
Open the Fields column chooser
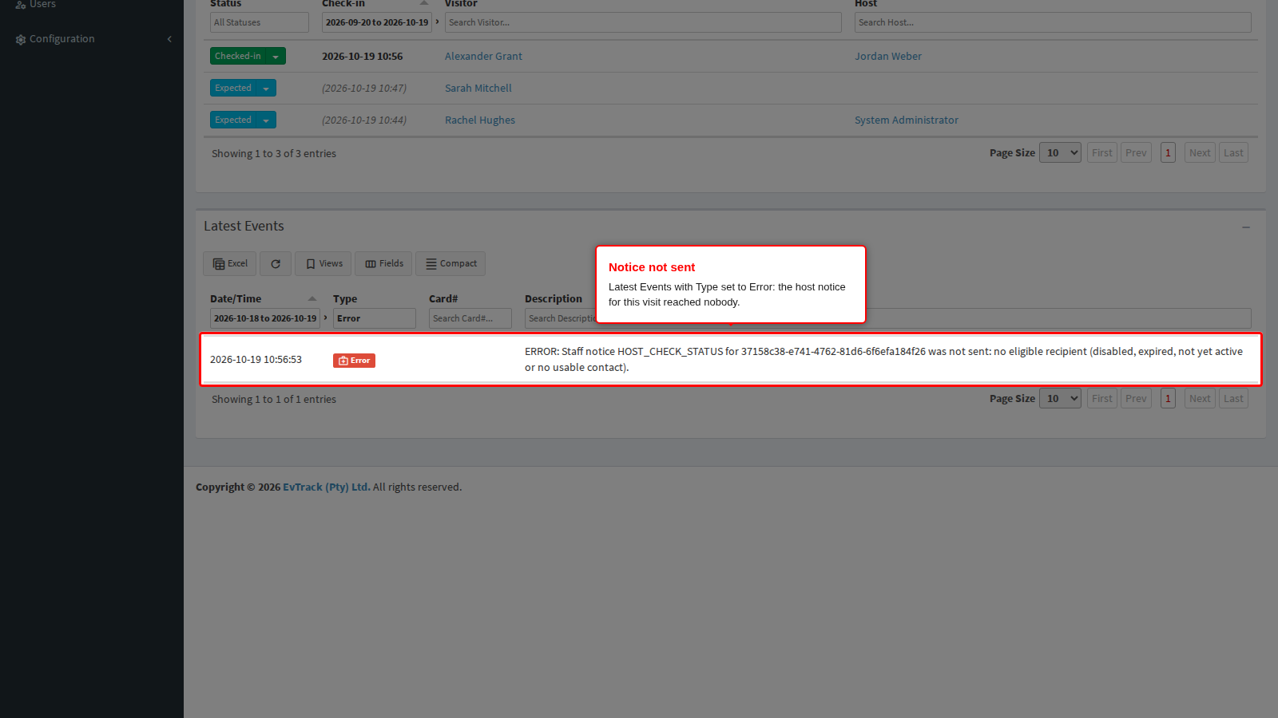pyautogui.click(x=383, y=264)
